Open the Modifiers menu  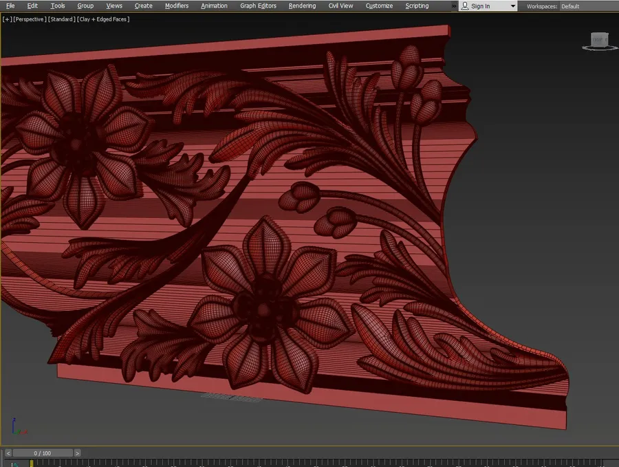[x=177, y=6]
